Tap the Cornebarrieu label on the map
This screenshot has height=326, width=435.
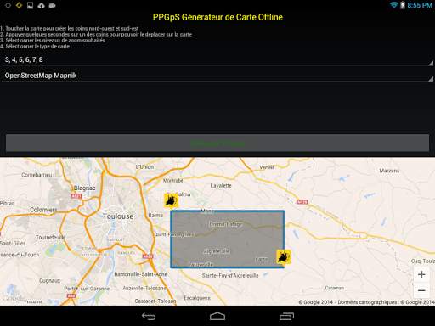[37, 175]
